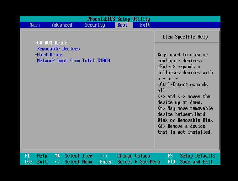
Task: Click the PhoenixBIOS Setup Utility title
Action: coord(119,19)
